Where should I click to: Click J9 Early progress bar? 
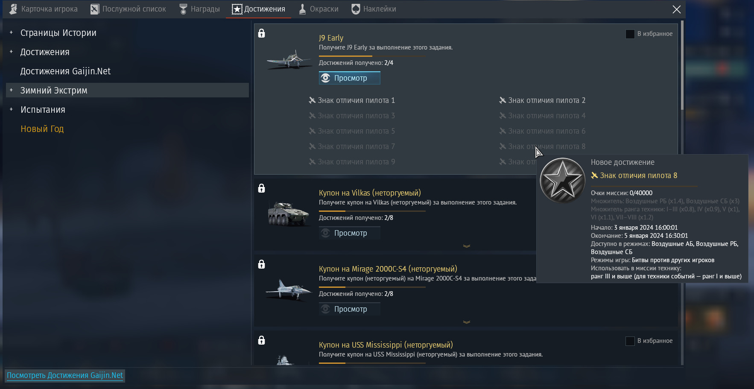372,56
